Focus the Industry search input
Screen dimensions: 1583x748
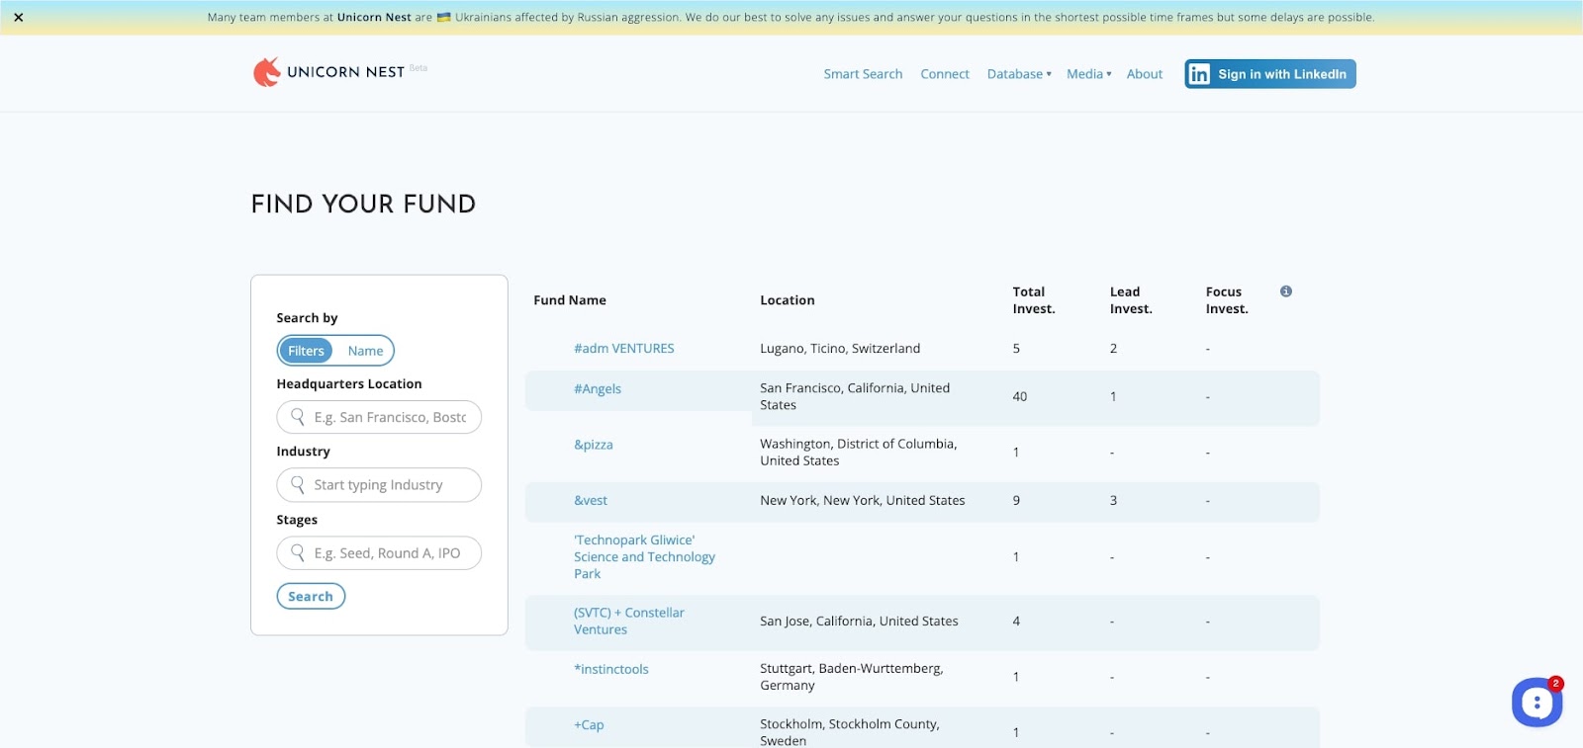[x=379, y=485]
